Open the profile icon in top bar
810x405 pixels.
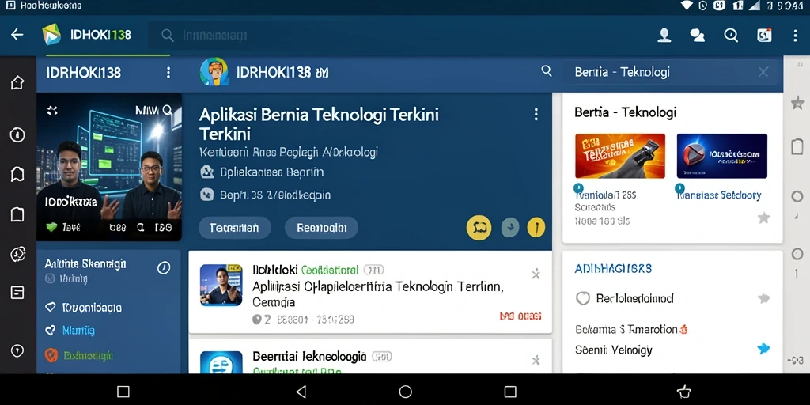click(x=664, y=35)
